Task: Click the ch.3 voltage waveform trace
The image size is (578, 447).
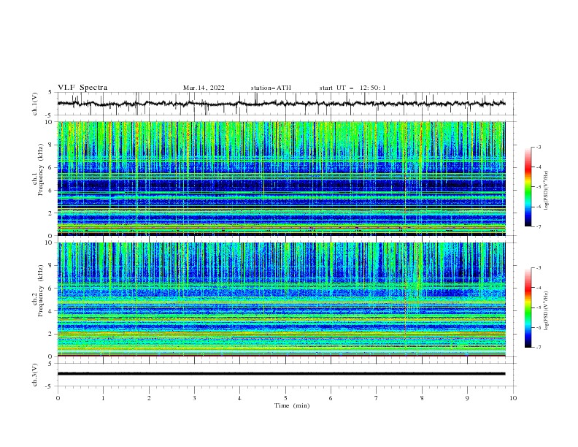Action: pyautogui.click(x=281, y=374)
